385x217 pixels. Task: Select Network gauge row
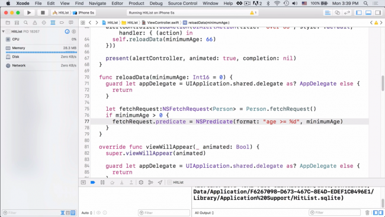(41, 66)
